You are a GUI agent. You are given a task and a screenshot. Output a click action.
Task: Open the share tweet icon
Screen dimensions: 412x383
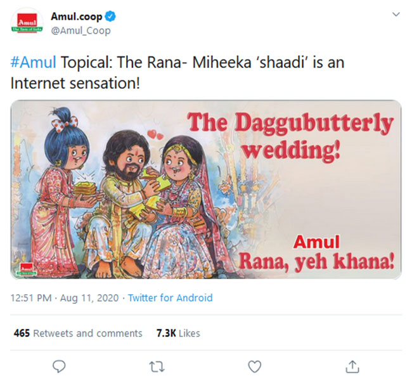[353, 366]
